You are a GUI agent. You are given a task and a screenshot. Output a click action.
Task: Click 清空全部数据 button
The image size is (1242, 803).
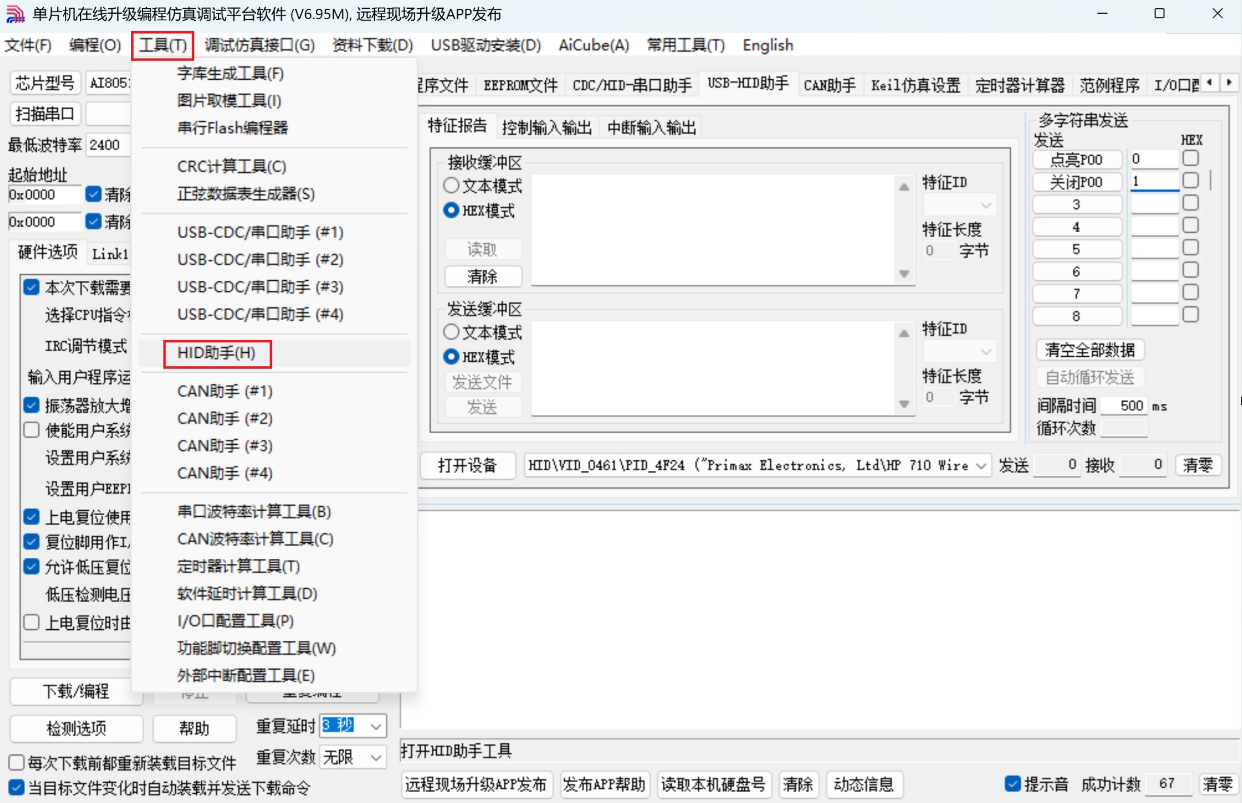click(1090, 350)
